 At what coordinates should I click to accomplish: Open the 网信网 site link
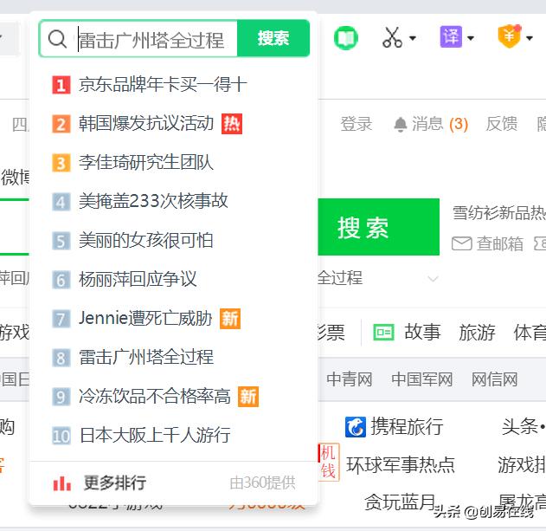tap(494, 379)
